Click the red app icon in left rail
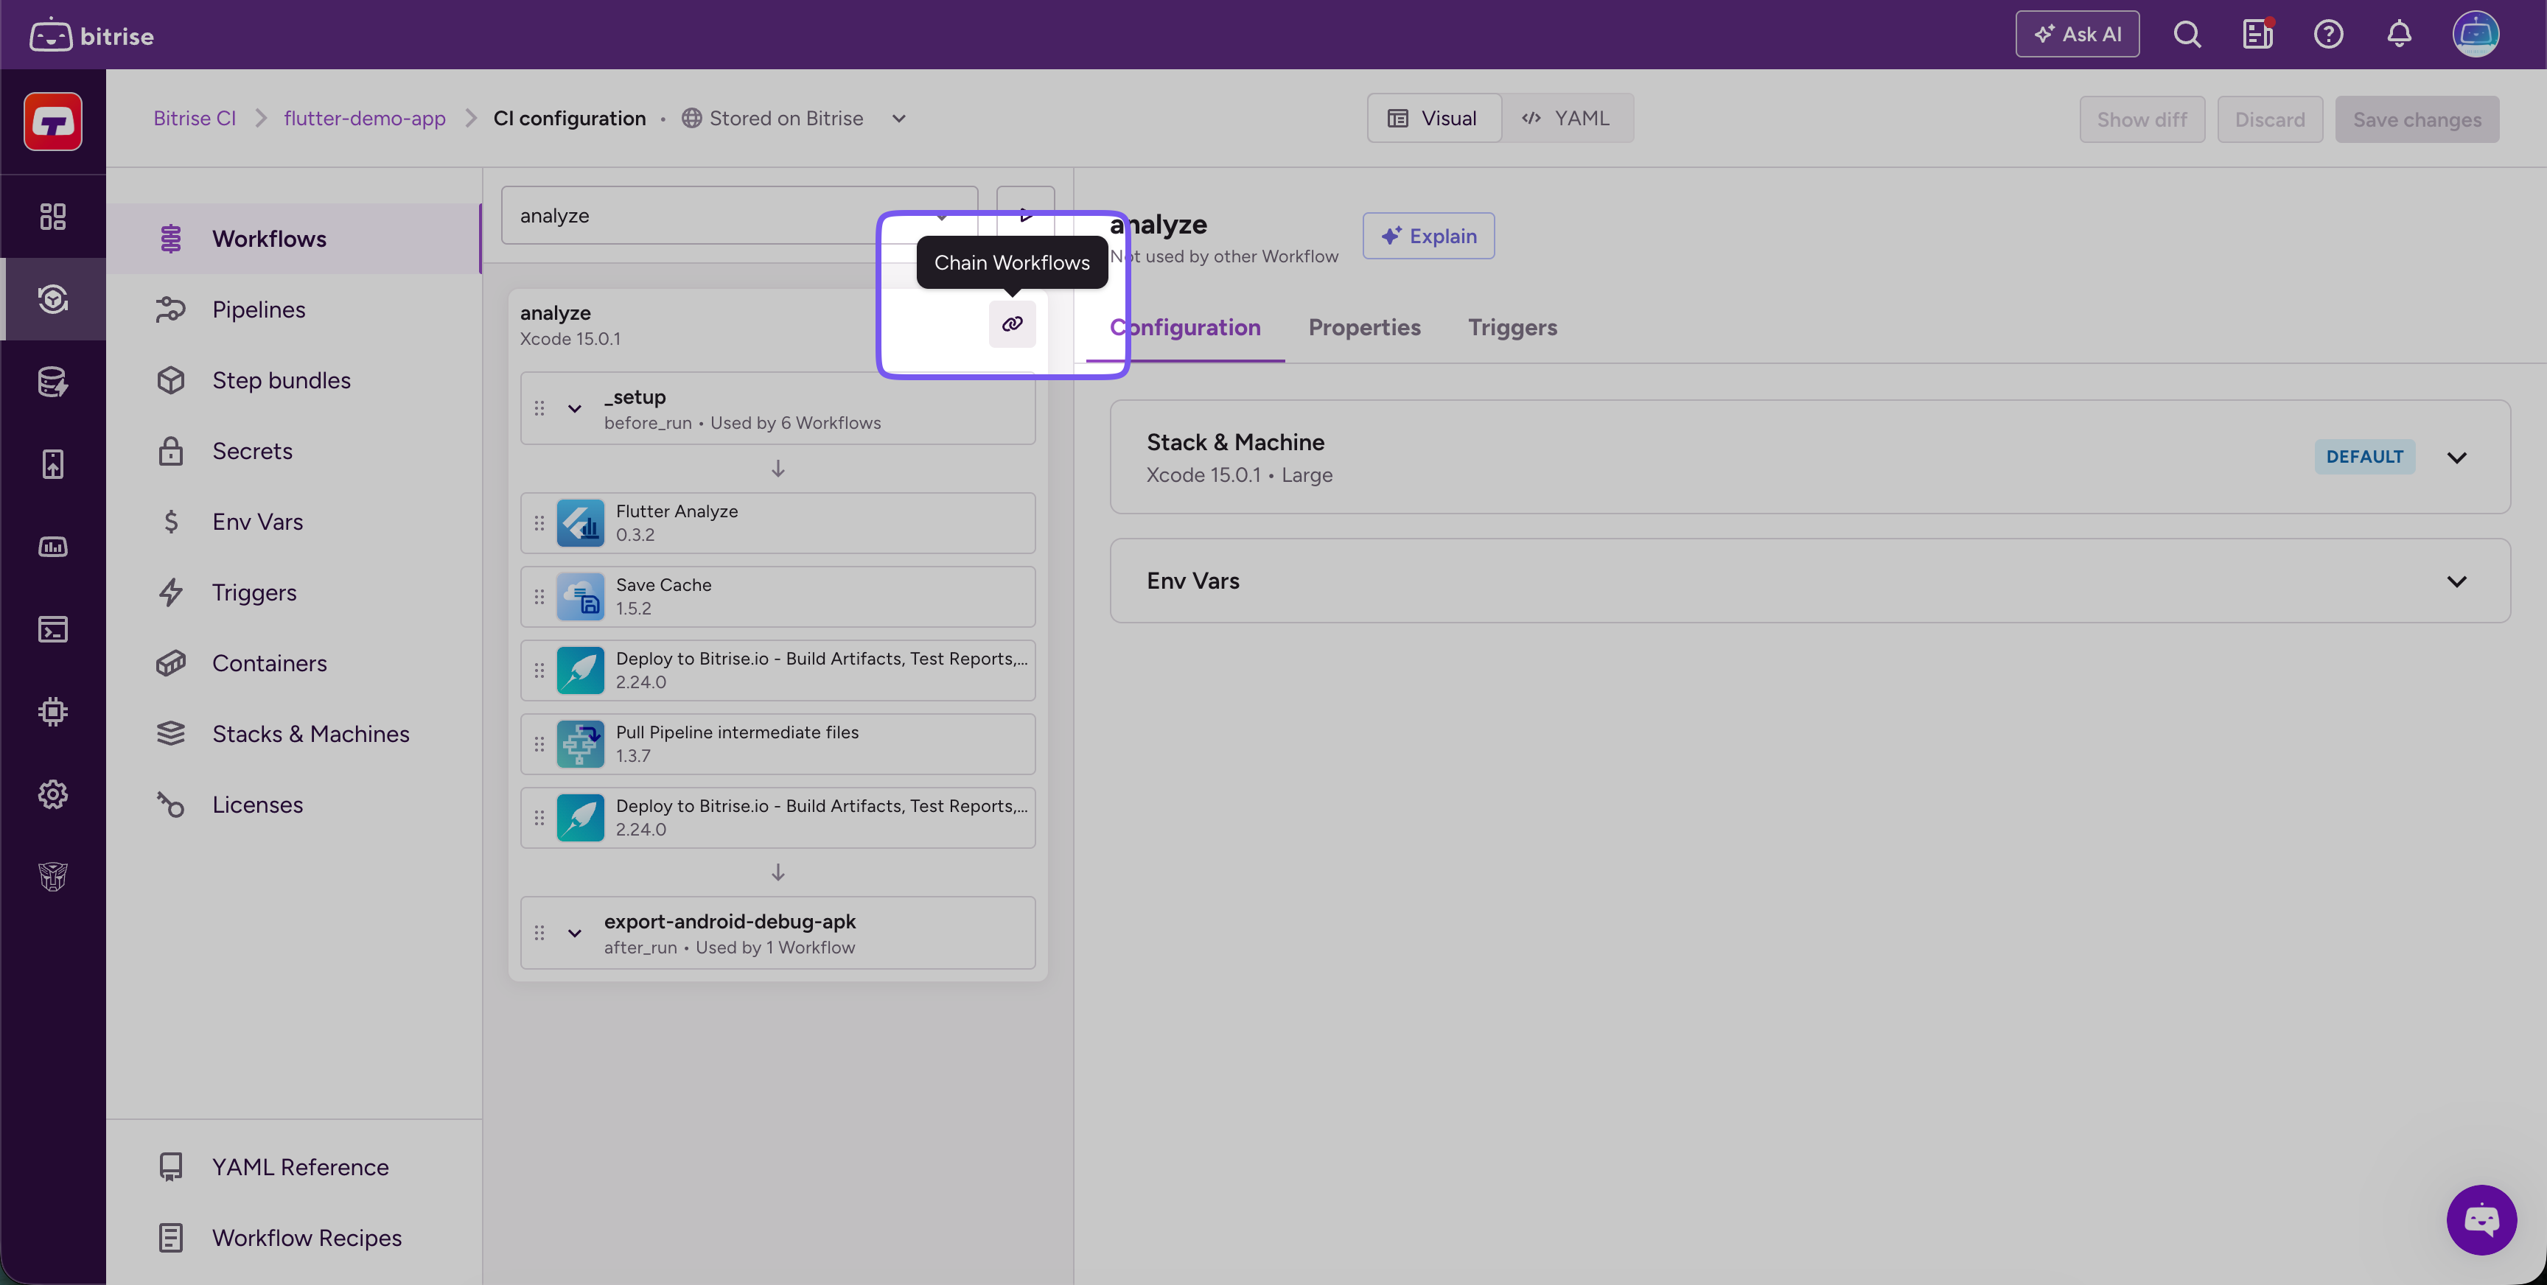 (52, 122)
